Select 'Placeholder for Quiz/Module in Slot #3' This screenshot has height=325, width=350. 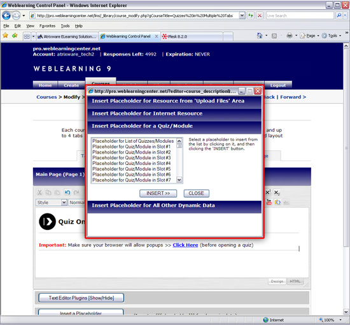pos(132,158)
